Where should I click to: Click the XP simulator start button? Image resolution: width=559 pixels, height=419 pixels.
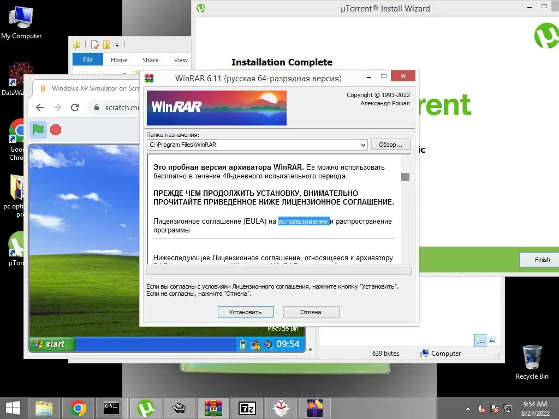click(x=52, y=344)
